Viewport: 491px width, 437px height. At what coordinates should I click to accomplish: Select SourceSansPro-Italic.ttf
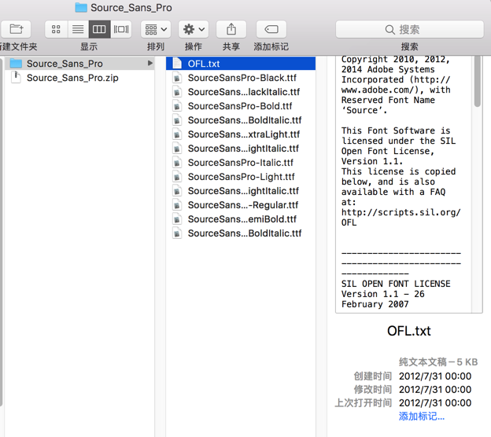pos(241,163)
